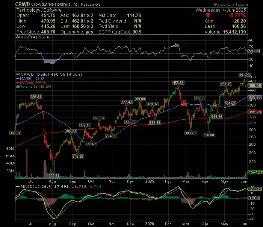The height and width of the screenshot is (227, 263).
Task: Click the header Volume value 15,412,139
Action: pyautogui.click(x=234, y=32)
